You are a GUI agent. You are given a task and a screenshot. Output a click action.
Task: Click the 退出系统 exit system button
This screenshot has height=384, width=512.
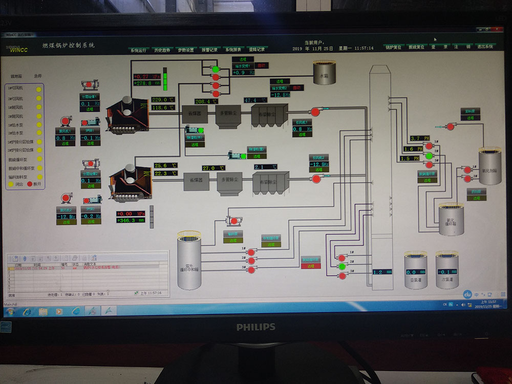coord(485,47)
